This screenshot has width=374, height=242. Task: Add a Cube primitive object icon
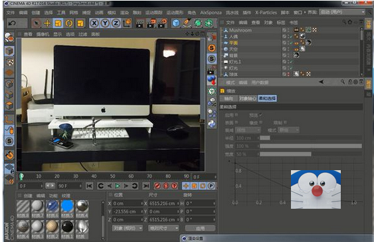click(176, 23)
